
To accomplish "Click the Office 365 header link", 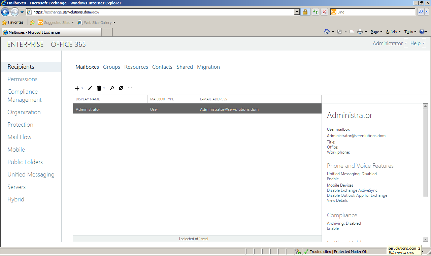I will (68, 44).
